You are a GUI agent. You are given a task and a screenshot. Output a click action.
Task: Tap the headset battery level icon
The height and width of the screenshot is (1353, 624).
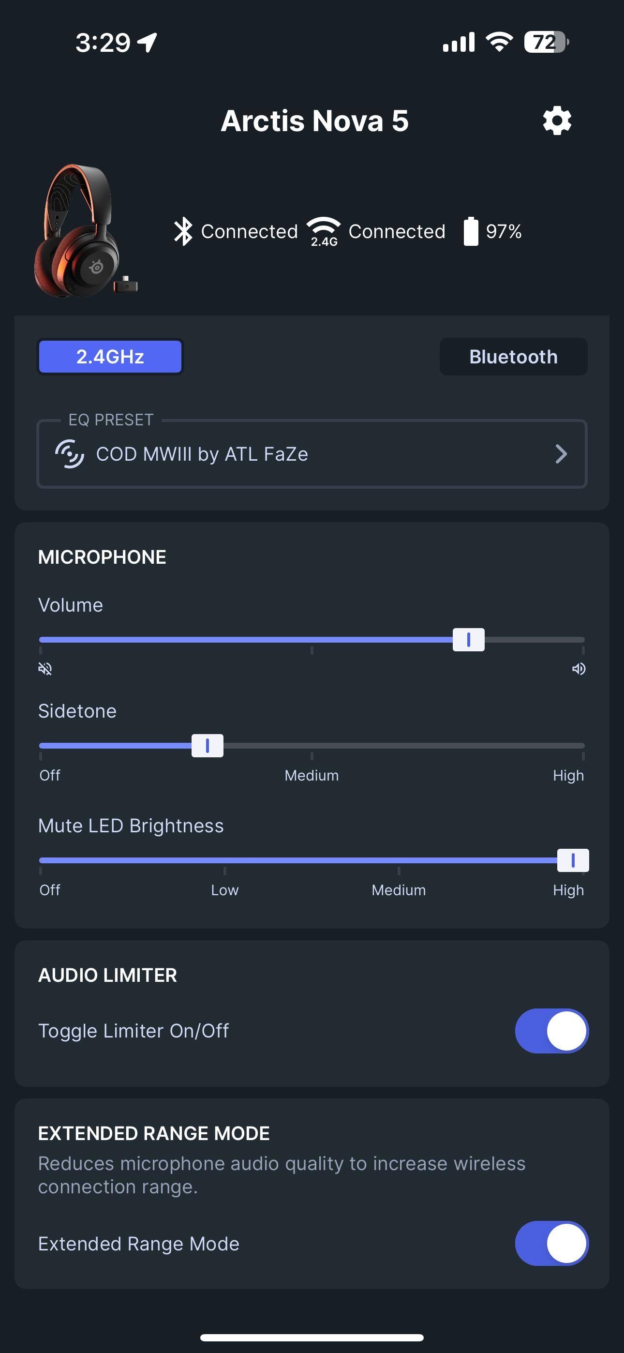coord(471,231)
